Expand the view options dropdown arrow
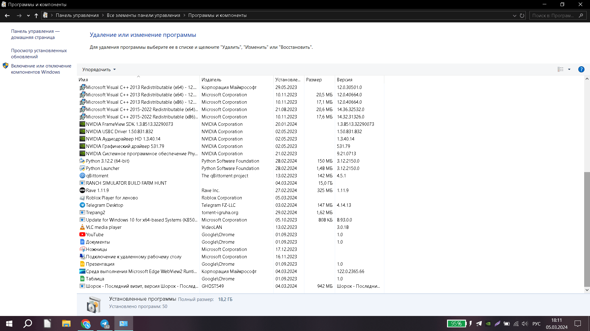Image resolution: width=590 pixels, height=331 pixels. [569, 69]
